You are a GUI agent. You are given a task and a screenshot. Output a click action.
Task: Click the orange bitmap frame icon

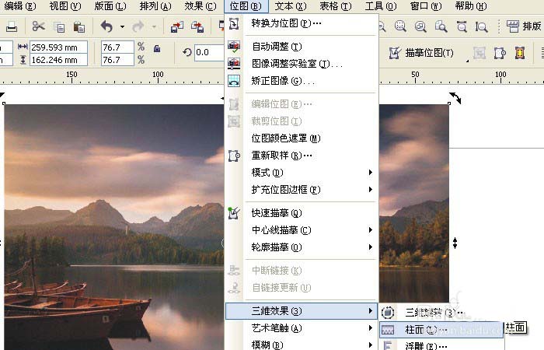point(520,53)
